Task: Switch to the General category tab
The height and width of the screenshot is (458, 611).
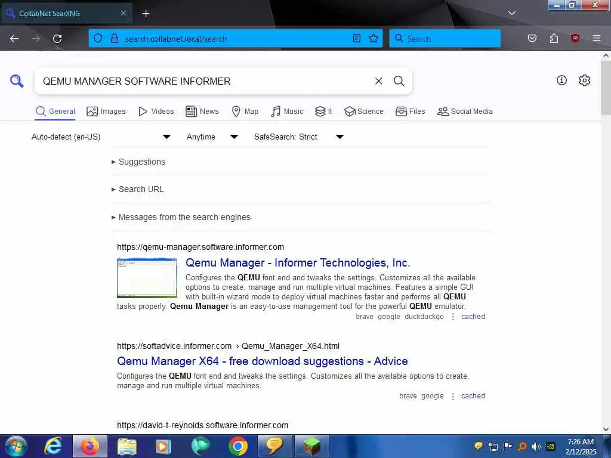Action: click(x=55, y=112)
